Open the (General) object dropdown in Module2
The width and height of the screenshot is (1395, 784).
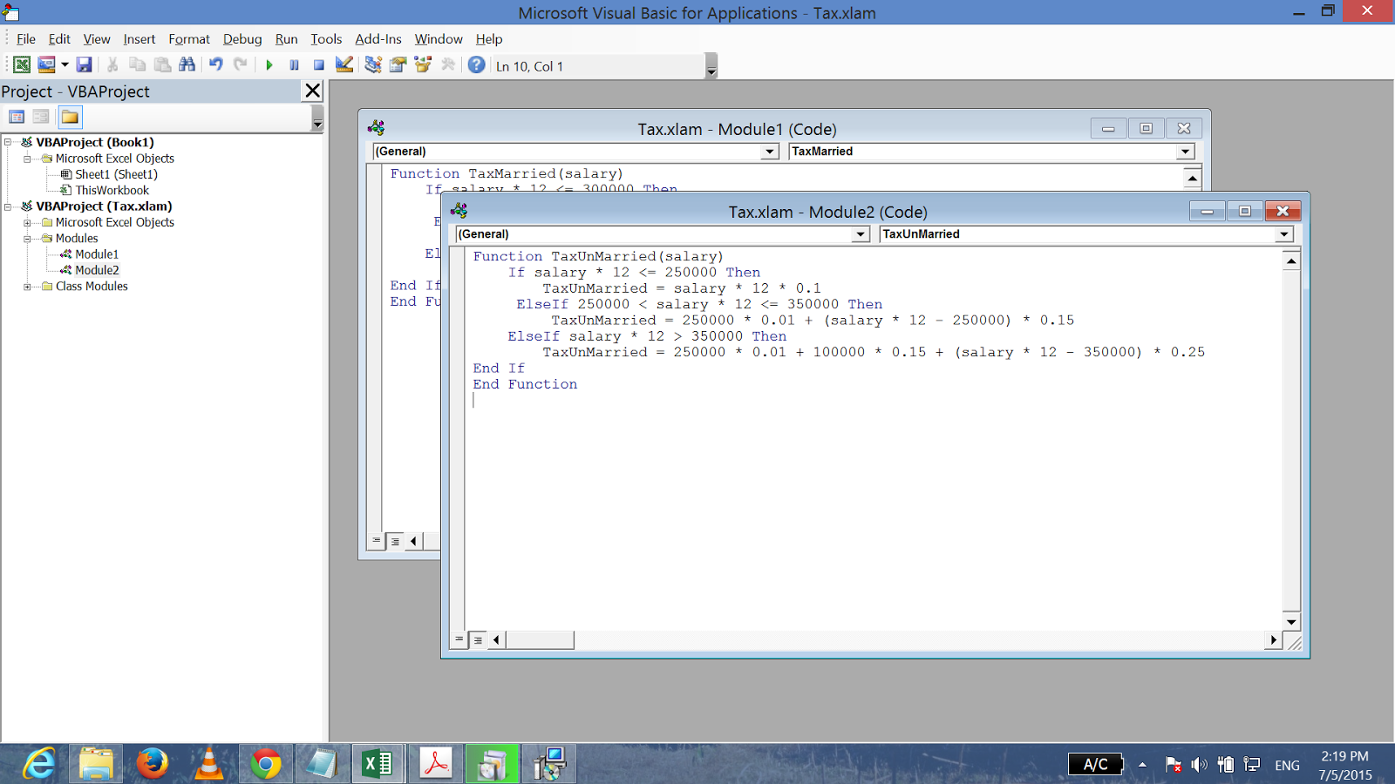pos(861,234)
